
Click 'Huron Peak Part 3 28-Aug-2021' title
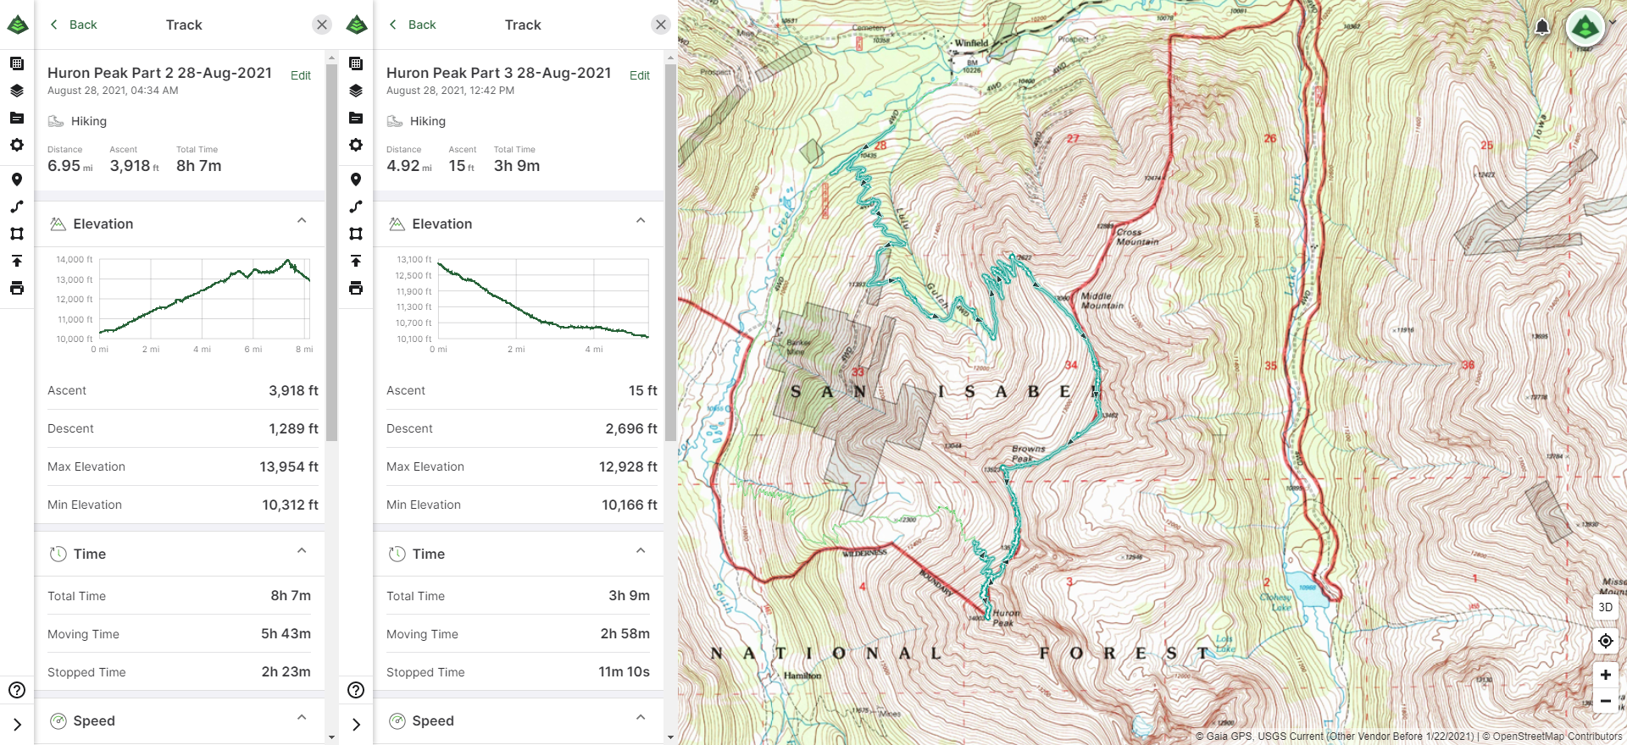498,73
